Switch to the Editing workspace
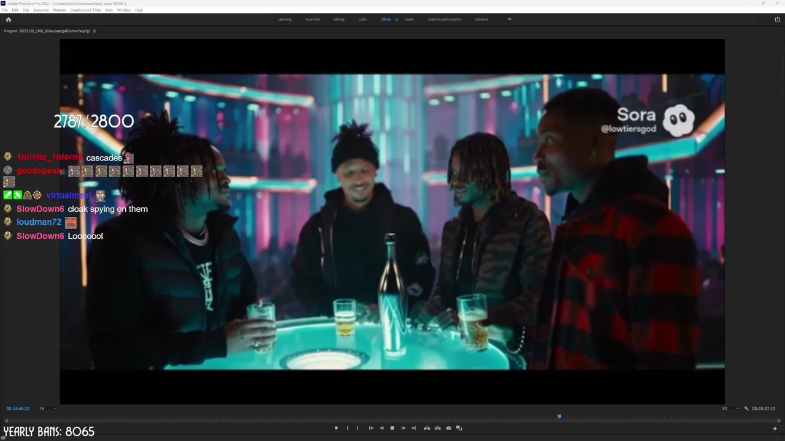 [x=339, y=20]
